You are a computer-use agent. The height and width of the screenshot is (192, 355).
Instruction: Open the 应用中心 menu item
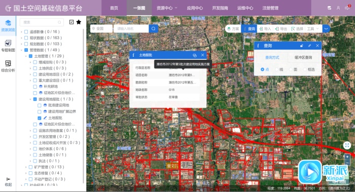tap(195, 8)
